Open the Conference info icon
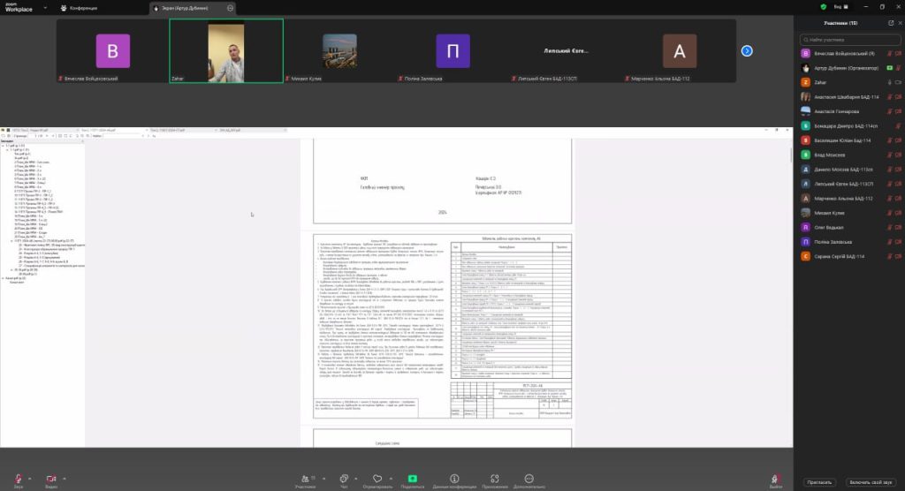Screen dimensions: 905x491 point(454,478)
